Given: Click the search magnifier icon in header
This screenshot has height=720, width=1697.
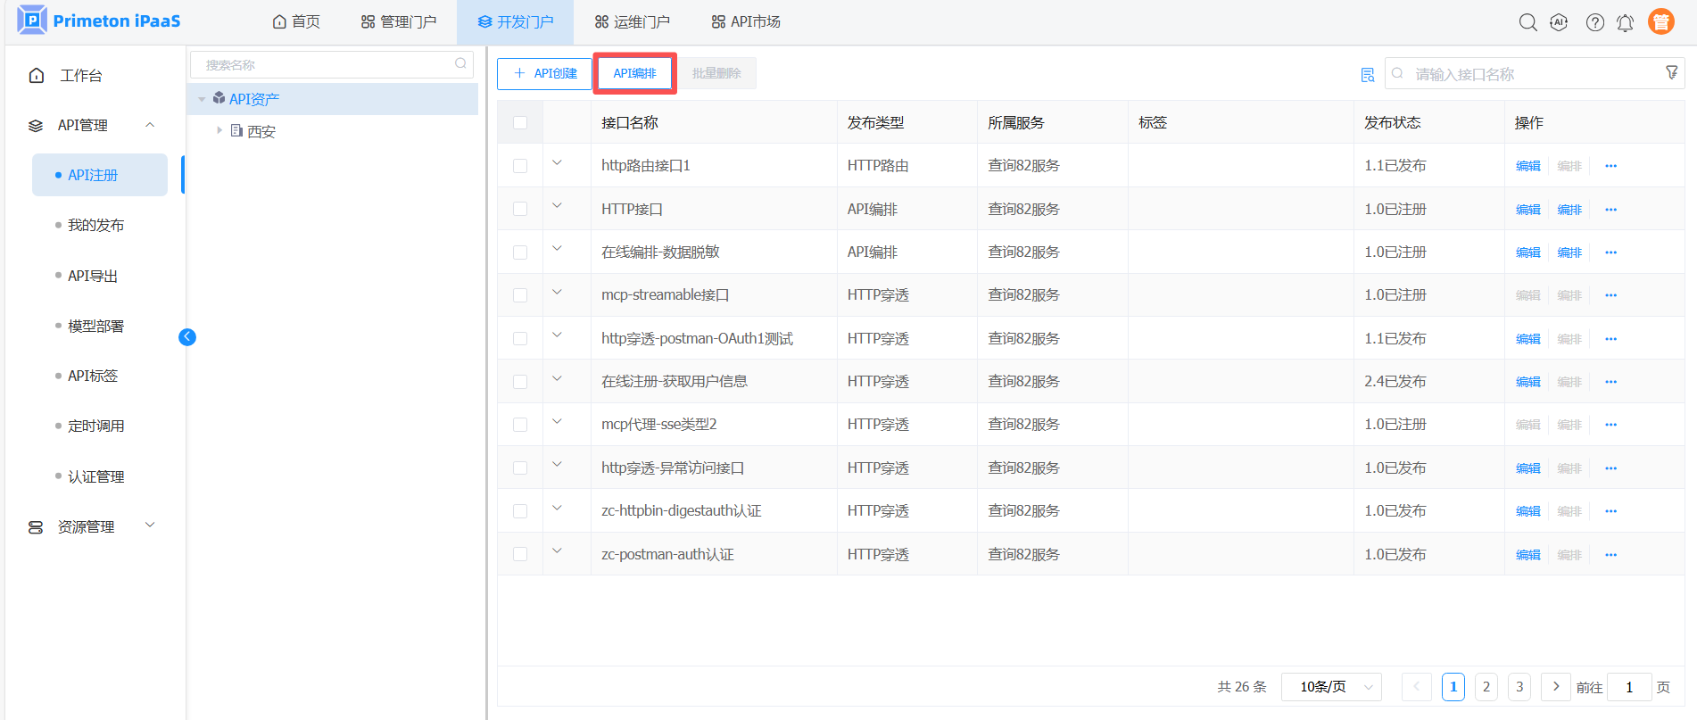Looking at the screenshot, I should (x=1527, y=22).
